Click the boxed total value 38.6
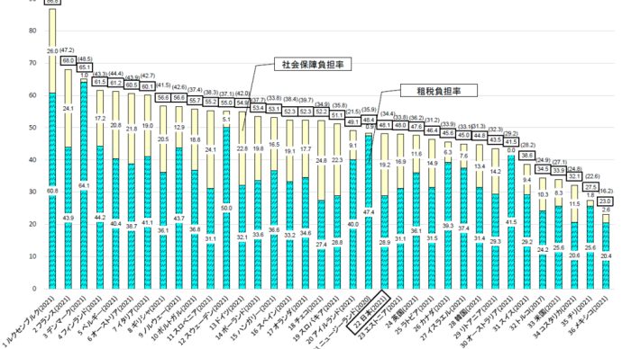 pos(526,156)
